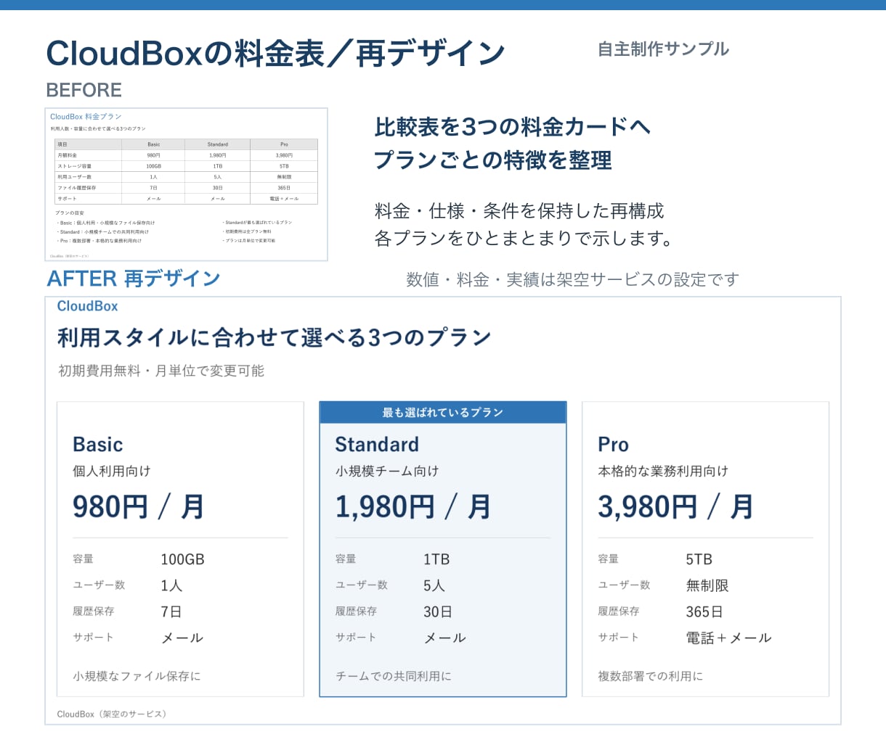Click the "5TB" capacity value in the Pro card
Screen dimensions: 886x737
click(699, 559)
